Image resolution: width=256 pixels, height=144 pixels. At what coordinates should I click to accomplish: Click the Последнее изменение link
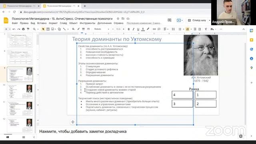click(x=144, y=23)
